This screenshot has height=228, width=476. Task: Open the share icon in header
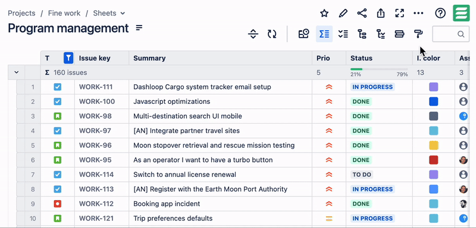click(x=362, y=13)
